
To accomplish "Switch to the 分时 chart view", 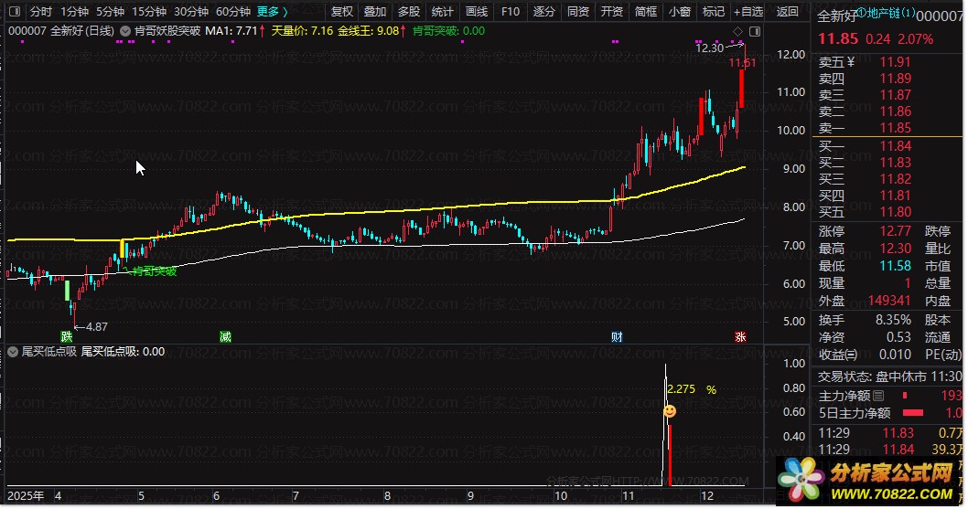I will 40,12.
